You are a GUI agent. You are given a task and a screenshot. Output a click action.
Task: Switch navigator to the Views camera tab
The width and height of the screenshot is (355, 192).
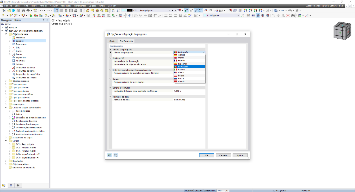coord(18,185)
